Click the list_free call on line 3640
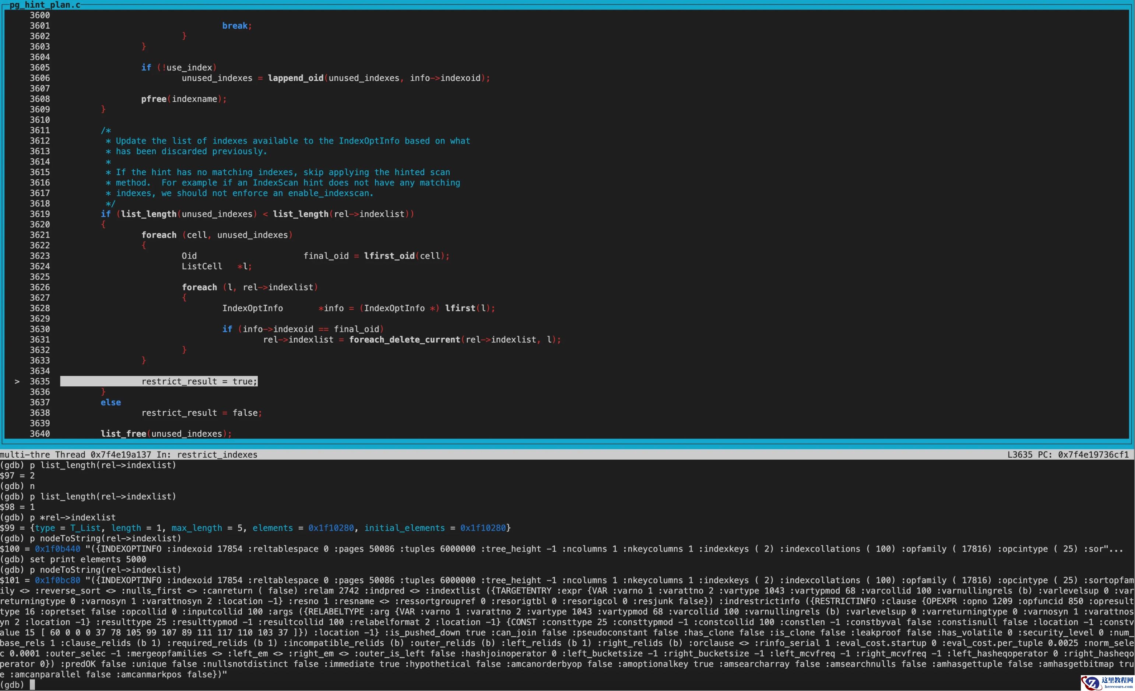This screenshot has width=1135, height=691. [123, 434]
